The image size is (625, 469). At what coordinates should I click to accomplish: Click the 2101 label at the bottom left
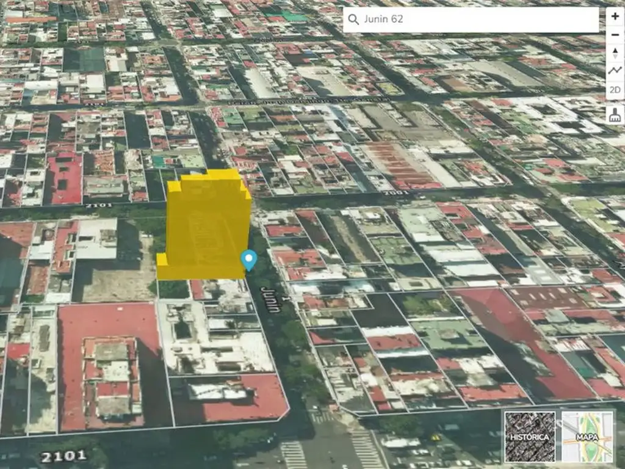pyautogui.click(x=63, y=456)
